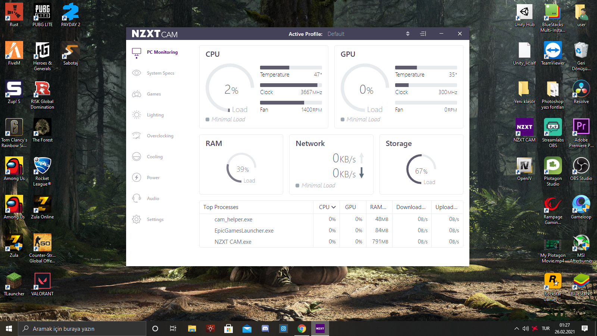Viewport: 597px width, 336px height.
Task: Open the Games controller icon
Action: [137, 94]
